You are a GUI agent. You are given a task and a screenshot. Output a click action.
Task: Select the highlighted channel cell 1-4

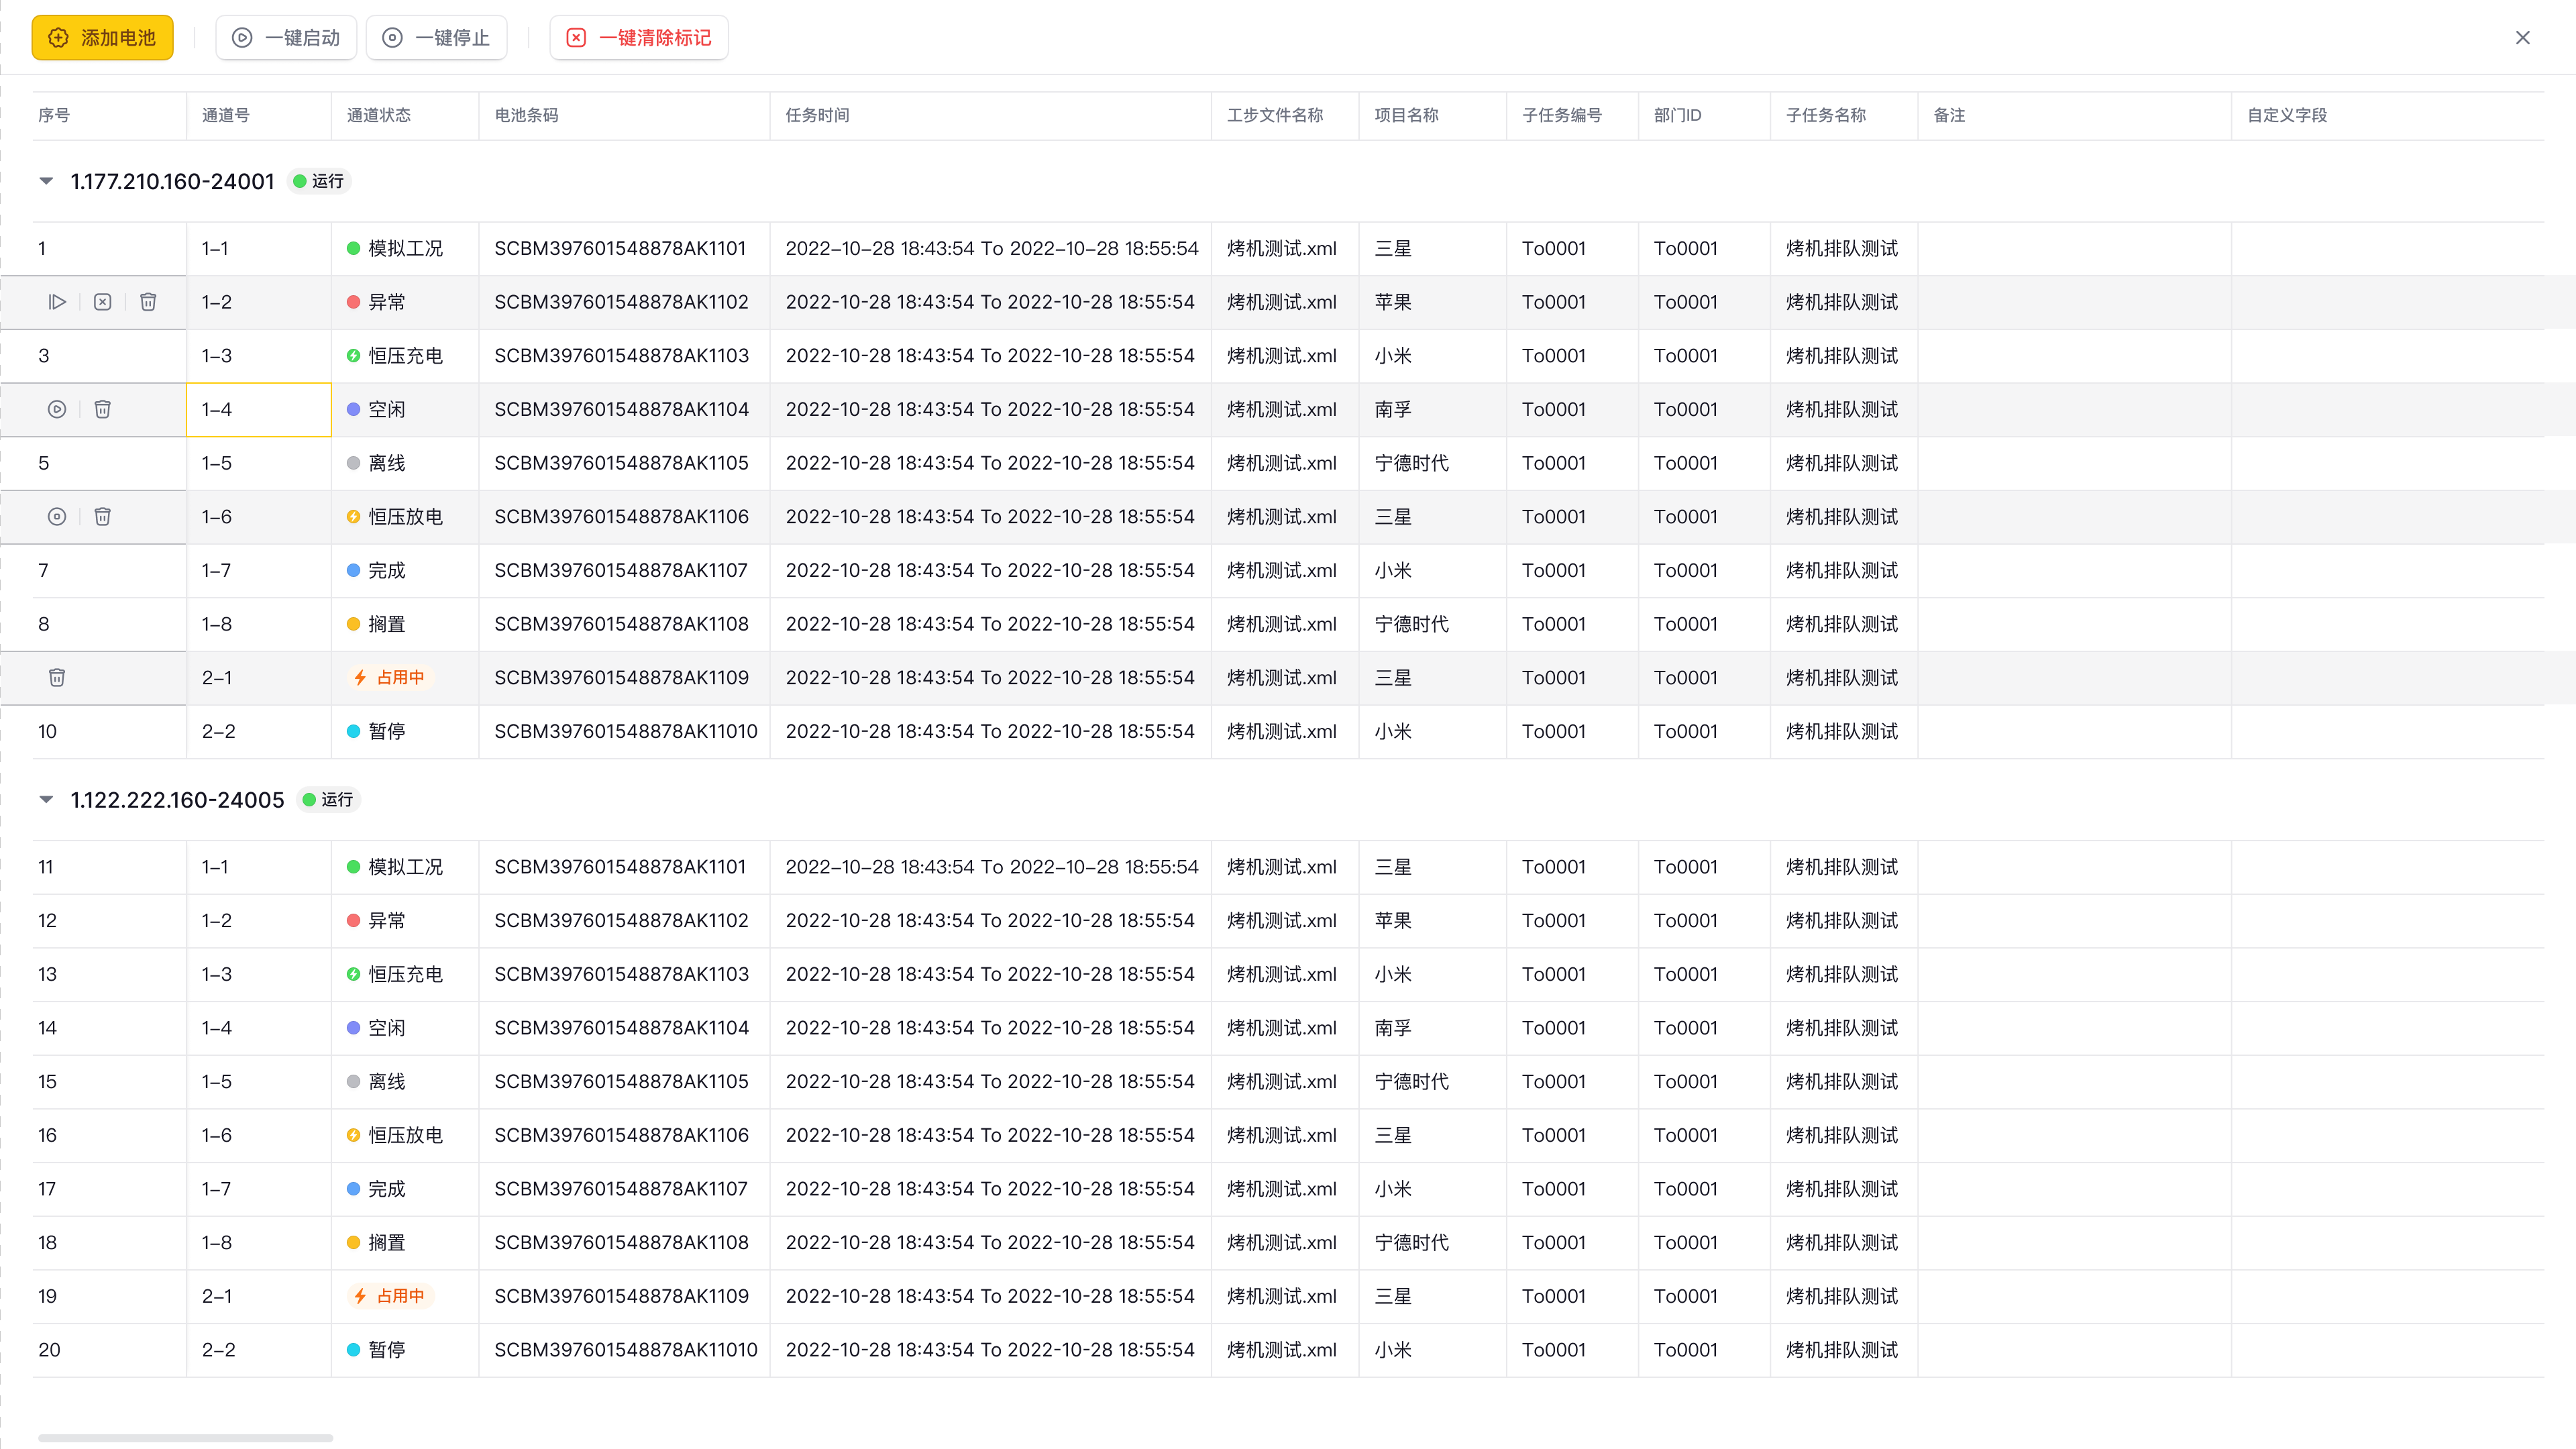click(259, 409)
